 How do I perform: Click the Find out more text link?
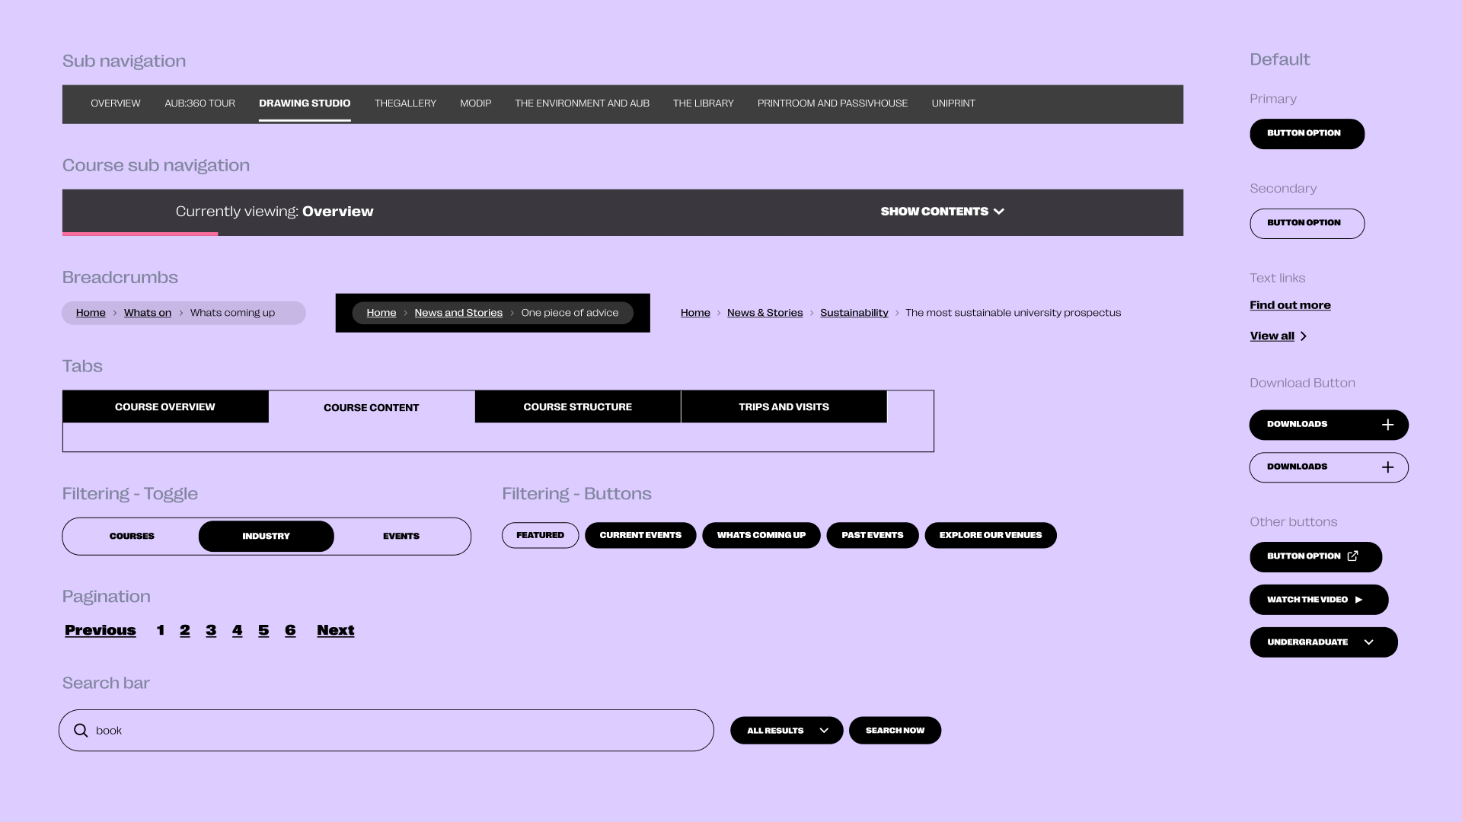pos(1290,304)
